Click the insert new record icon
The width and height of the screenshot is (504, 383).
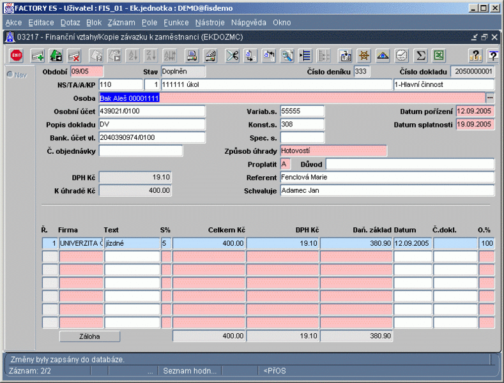click(38, 56)
